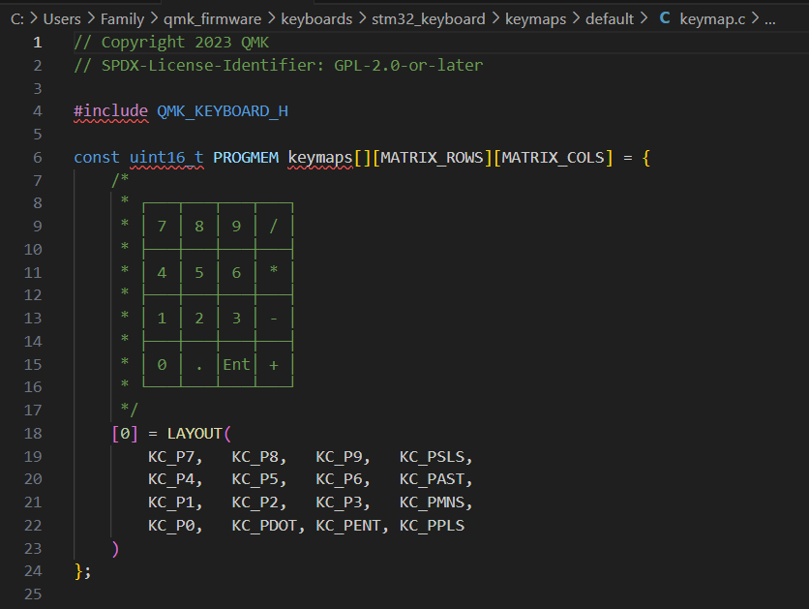Click the keymap.c file name in breadcrumb
Viewport: 809px width, 609px height.
pos(712,19)
